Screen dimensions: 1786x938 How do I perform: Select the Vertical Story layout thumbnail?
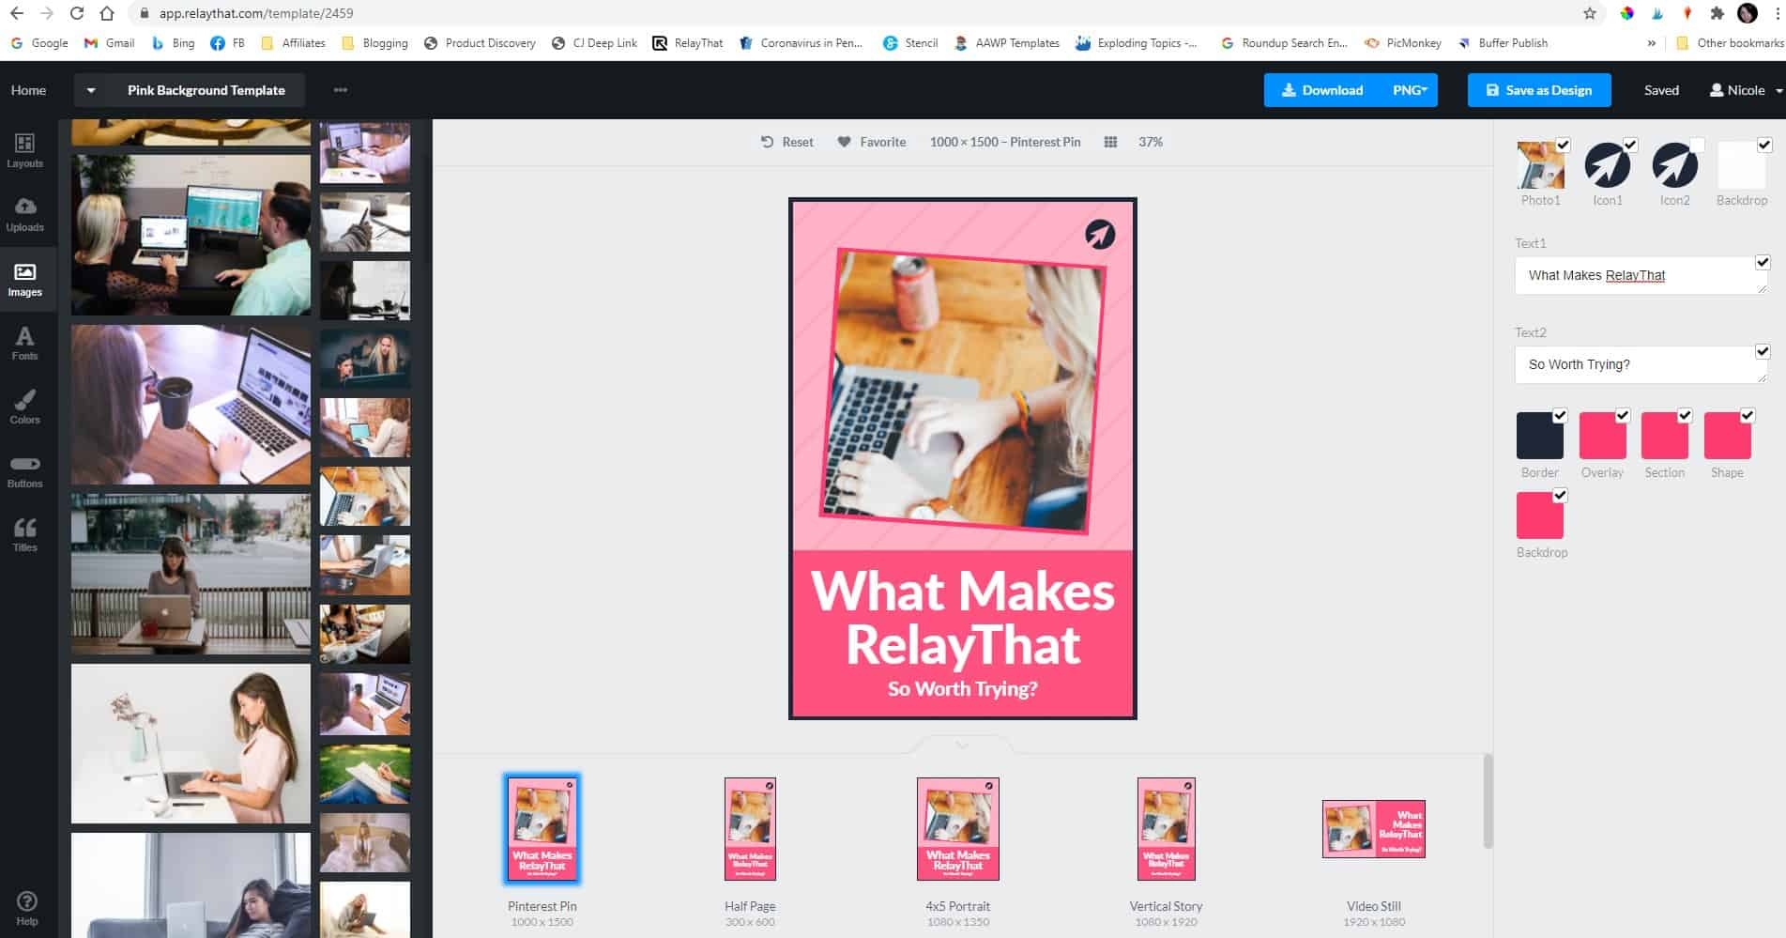tap(1166, 829)
